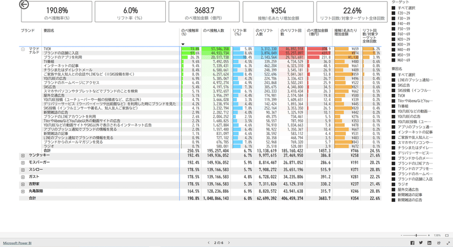Expand the 吉野家 brand row
453x247 pixels.
pyautogui.click(x=23, y=184)
